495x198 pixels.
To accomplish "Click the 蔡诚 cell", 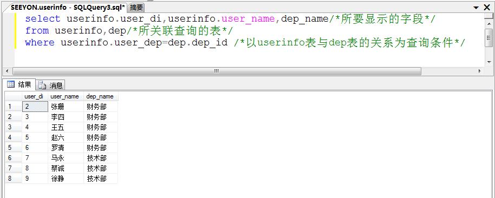I will tap(66, 168).
